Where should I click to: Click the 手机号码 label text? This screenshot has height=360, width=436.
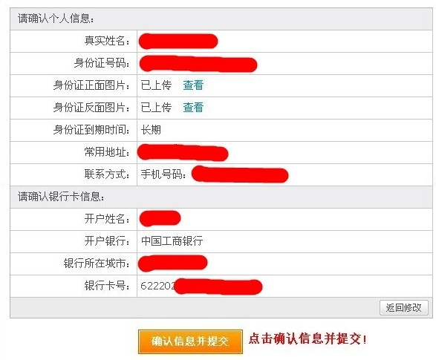(x=163, y=174)
